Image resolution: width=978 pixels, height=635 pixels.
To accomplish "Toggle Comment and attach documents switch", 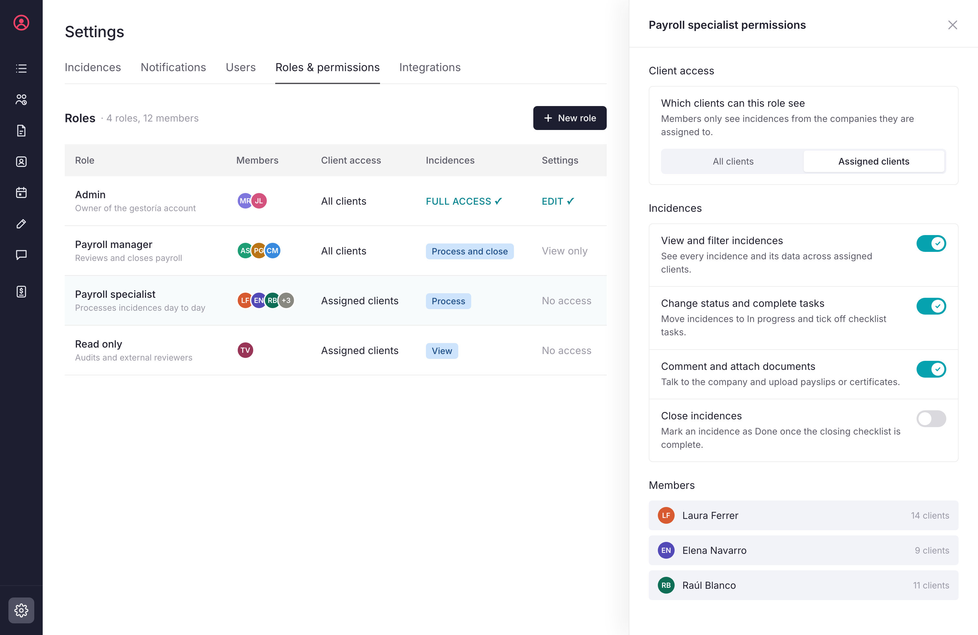I will click(x=931, y=369).
